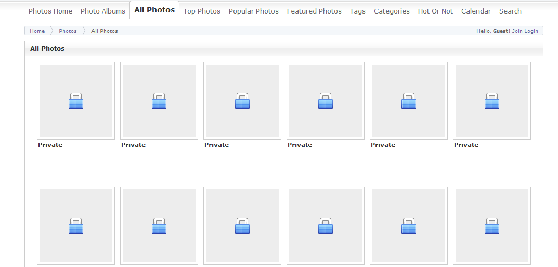
Task: Click lock icon on fourth bottom-row photo
Action: 326,226
